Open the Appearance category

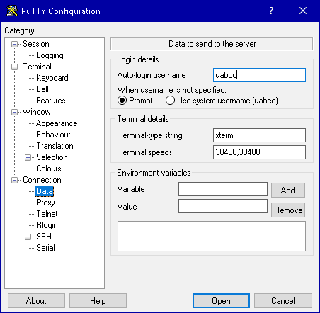click(57, 123)
